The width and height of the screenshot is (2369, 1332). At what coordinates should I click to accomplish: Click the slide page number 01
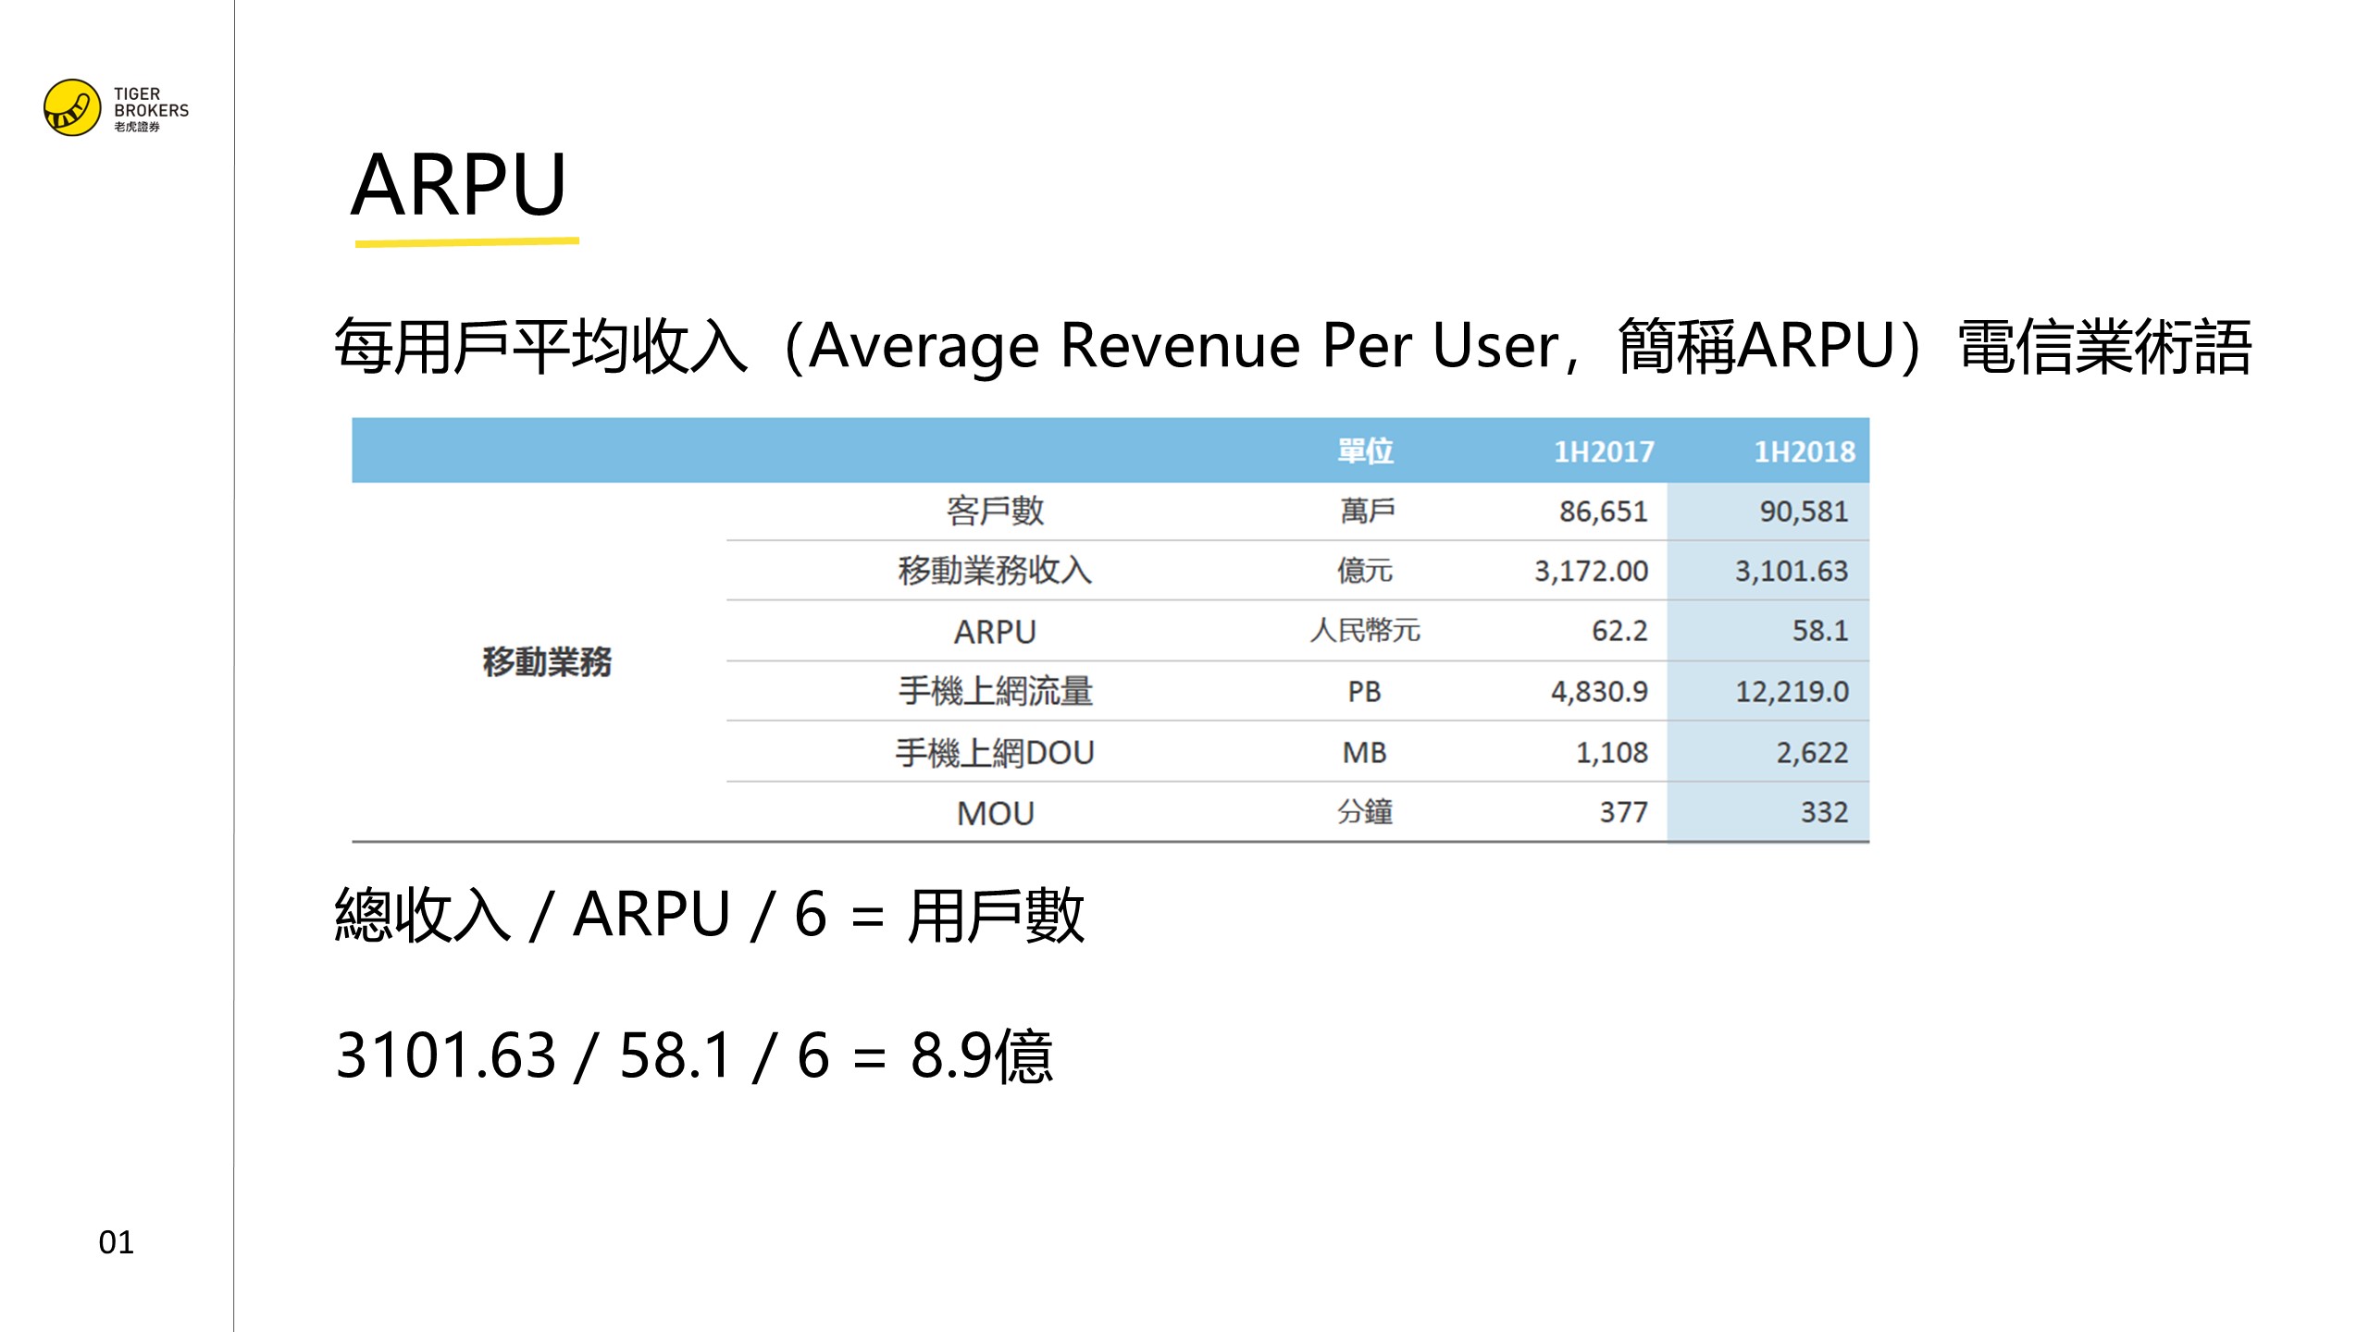[116, 1242]
